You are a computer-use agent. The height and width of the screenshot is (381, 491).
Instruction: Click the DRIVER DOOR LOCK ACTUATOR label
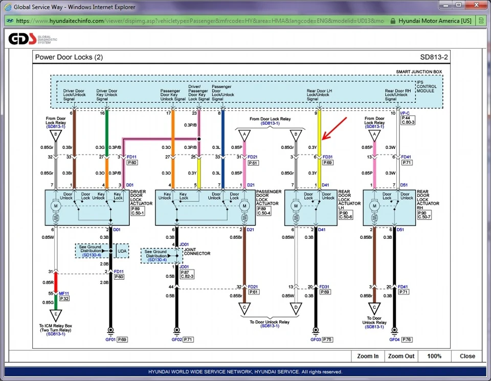[141, 197]
